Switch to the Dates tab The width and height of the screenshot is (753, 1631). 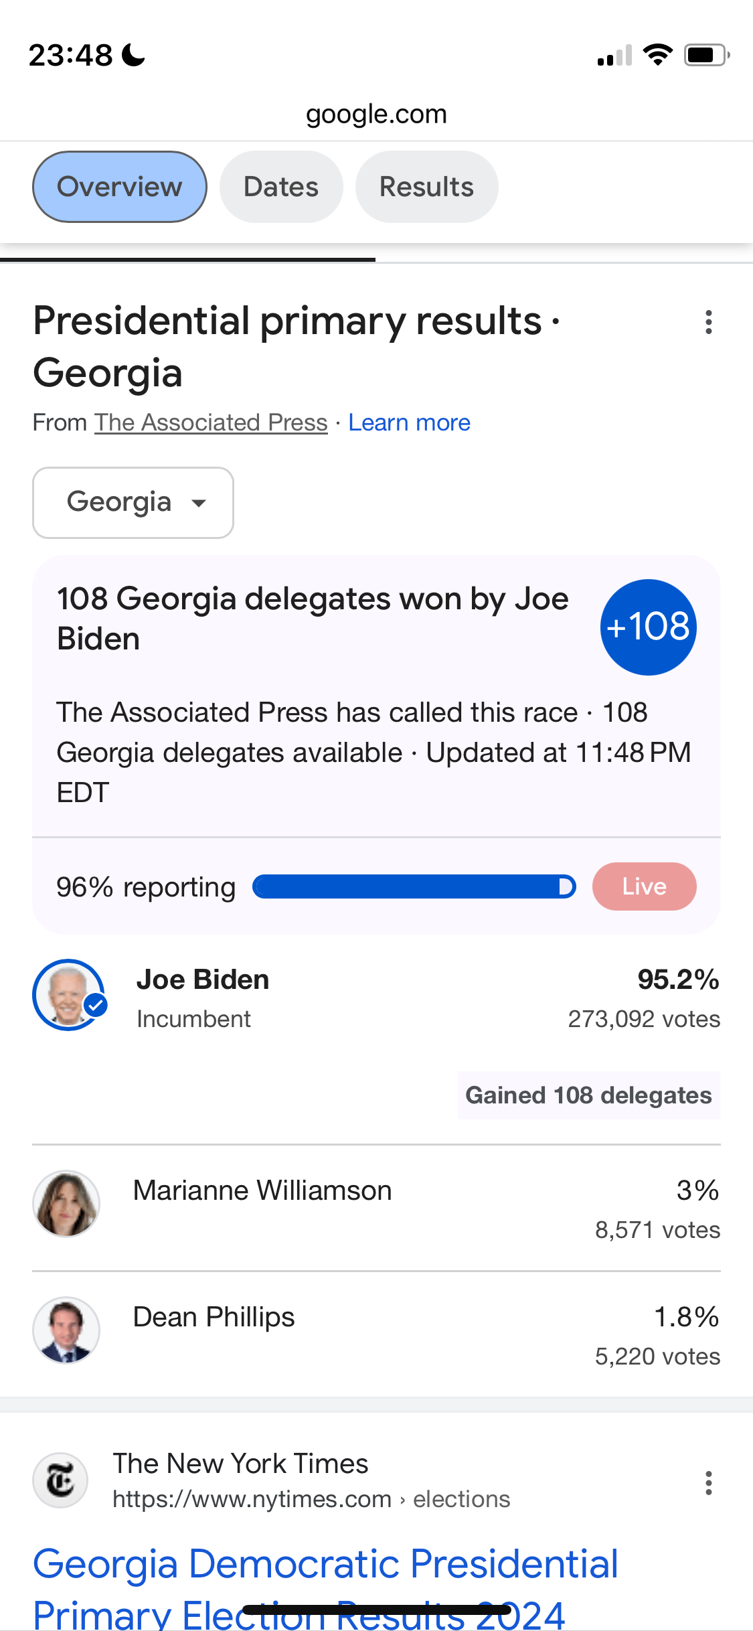281,187
